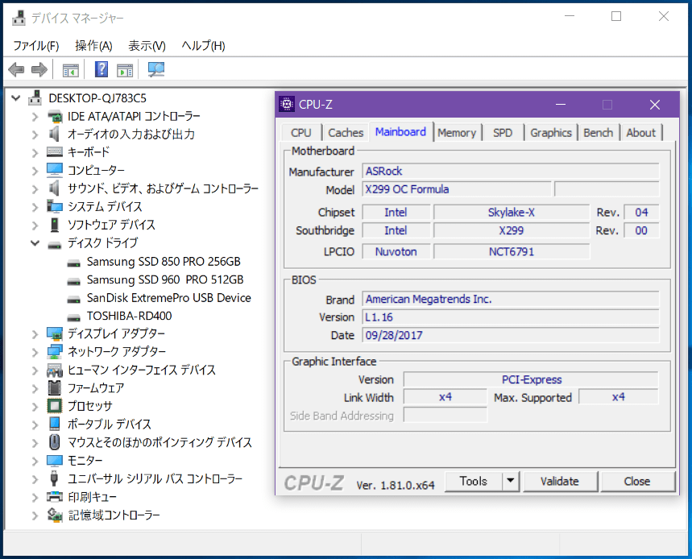The height and width of the screenshot is (559, 692).
Task: Expand the 記憶域コントローラー node
Action: click(x=35, y=516)
